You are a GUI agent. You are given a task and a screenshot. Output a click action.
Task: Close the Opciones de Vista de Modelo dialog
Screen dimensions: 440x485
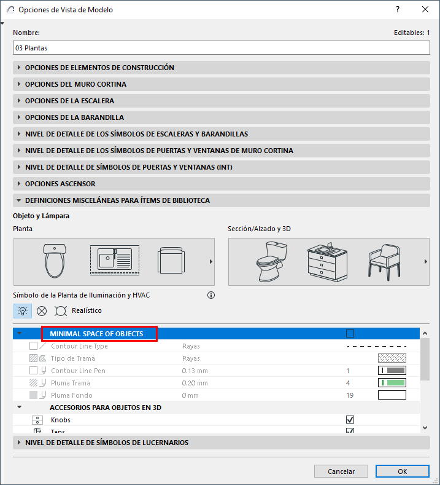tap(425, 9)
